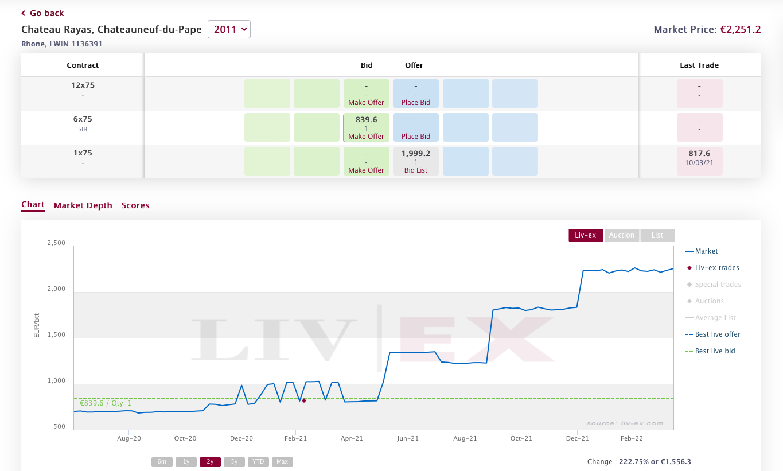783x471 pixels.
Task: Click the Liv-ex trade diamond marker on chart
Action: (x=304, y=400)
